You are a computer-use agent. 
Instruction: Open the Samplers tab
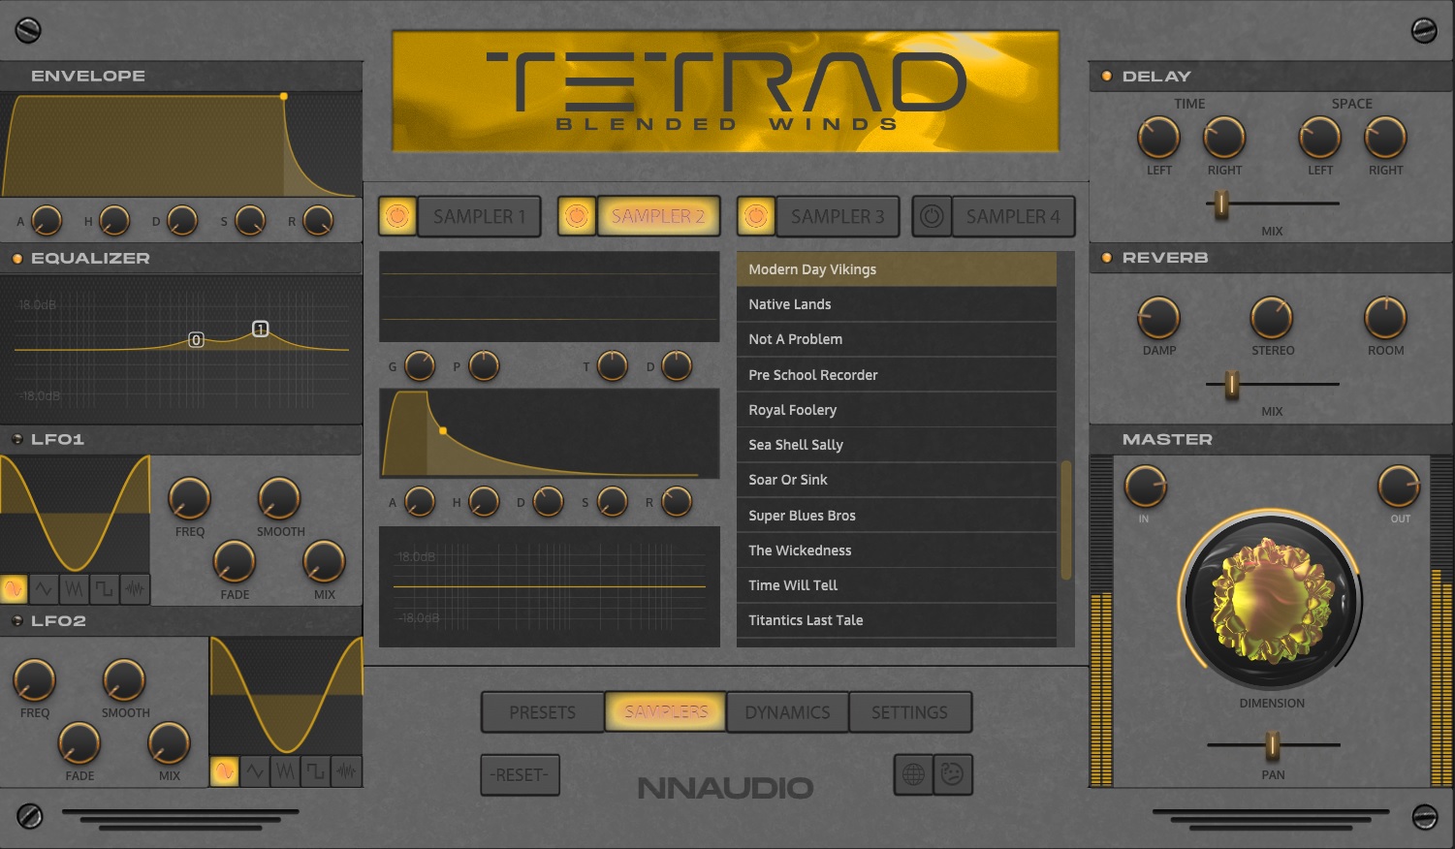click(666, 712)
